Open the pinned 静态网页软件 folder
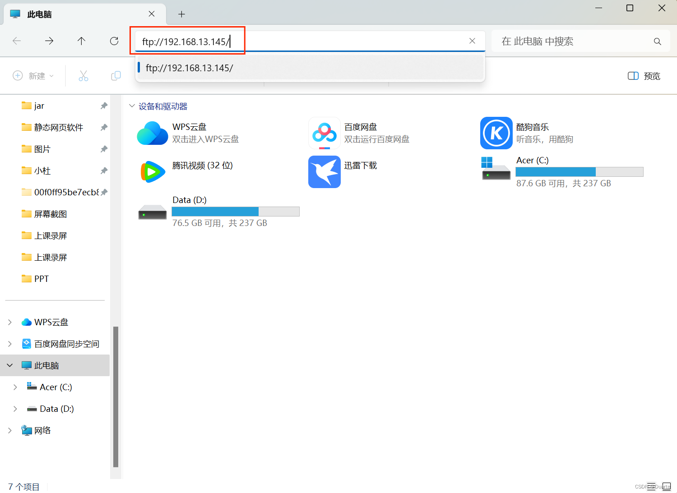This screenshot has width=677, height=493. 58,127
